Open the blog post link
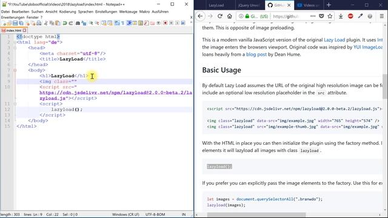 click(x=256, y=54)
